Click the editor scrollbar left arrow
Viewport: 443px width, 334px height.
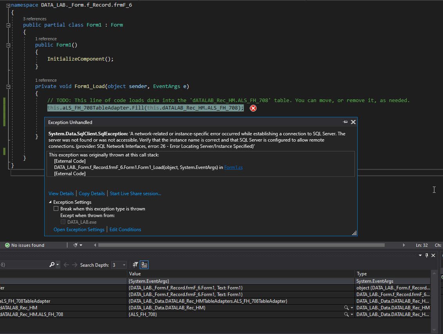click(95, 245)
